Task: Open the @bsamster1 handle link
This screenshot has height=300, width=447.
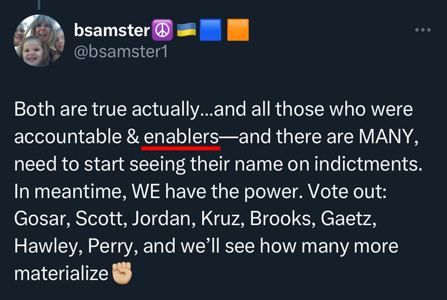Action: click(121, 52)
